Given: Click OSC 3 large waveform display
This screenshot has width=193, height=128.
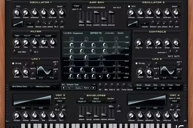Looking at the screenshot, I should click(x=32, y=100).
